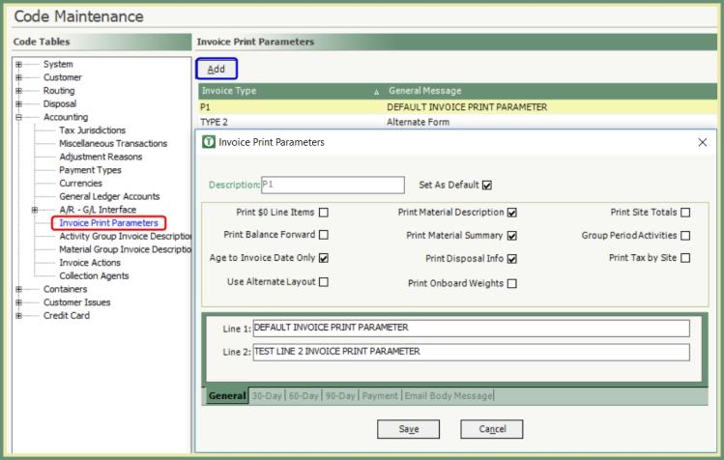Screen dimensions: 724x460
Task: Enable Print $0 Line Items checkbox
Action: coord(324,213)
